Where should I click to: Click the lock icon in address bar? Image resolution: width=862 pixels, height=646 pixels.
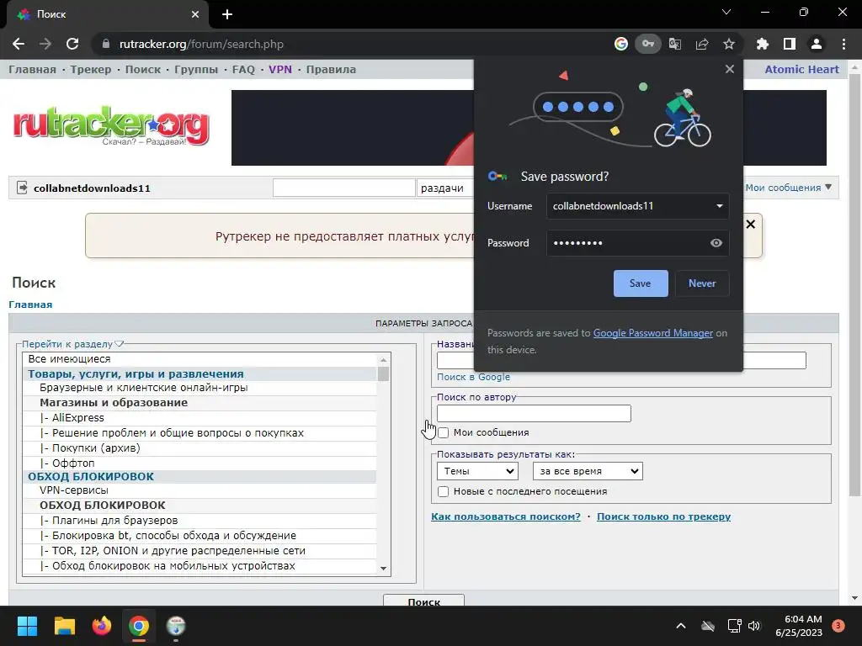[x=106, y=44]
